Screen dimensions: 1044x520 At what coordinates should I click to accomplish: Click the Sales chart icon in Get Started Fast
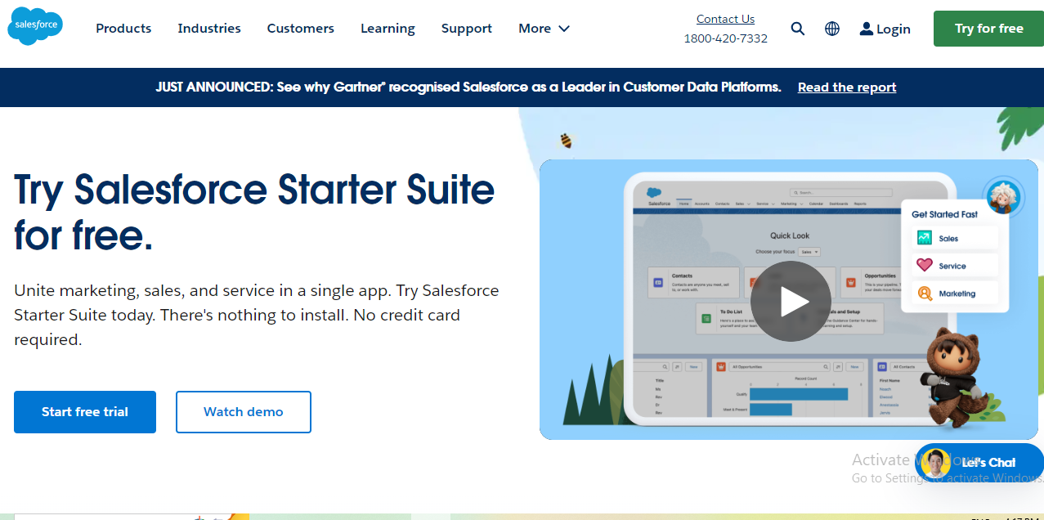925,238
